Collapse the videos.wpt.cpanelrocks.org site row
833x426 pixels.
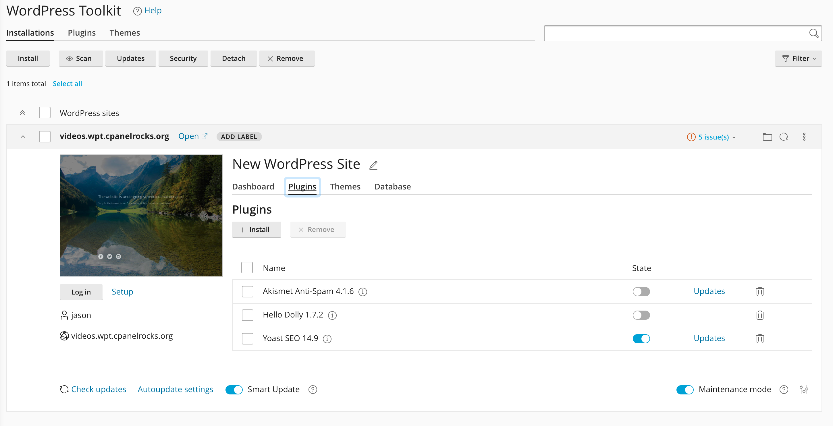(x=23, y=137)
